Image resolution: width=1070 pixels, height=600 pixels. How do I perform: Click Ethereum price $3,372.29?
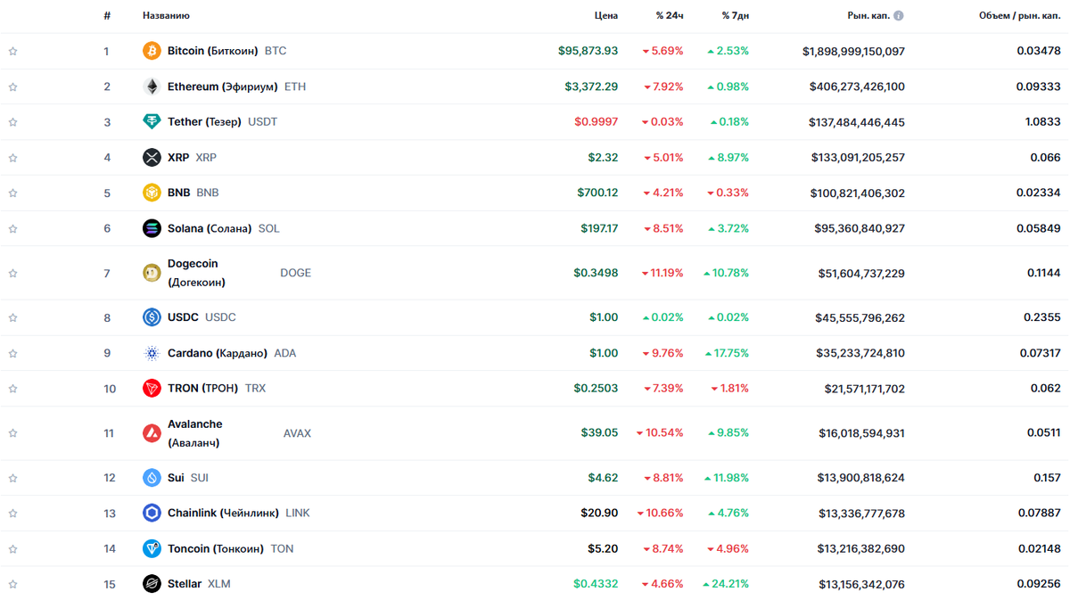click(591, 86)
